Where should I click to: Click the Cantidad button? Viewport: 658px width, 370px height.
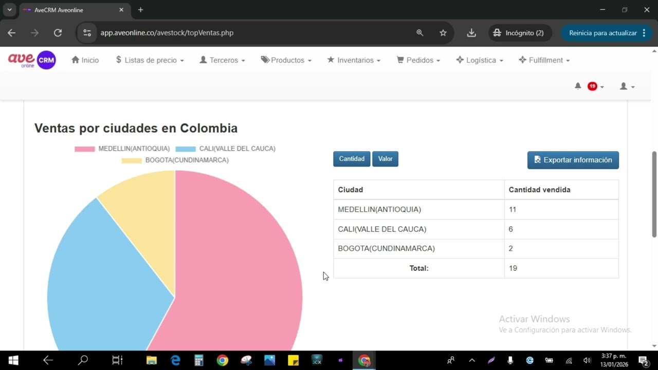(x=352, y=159)
